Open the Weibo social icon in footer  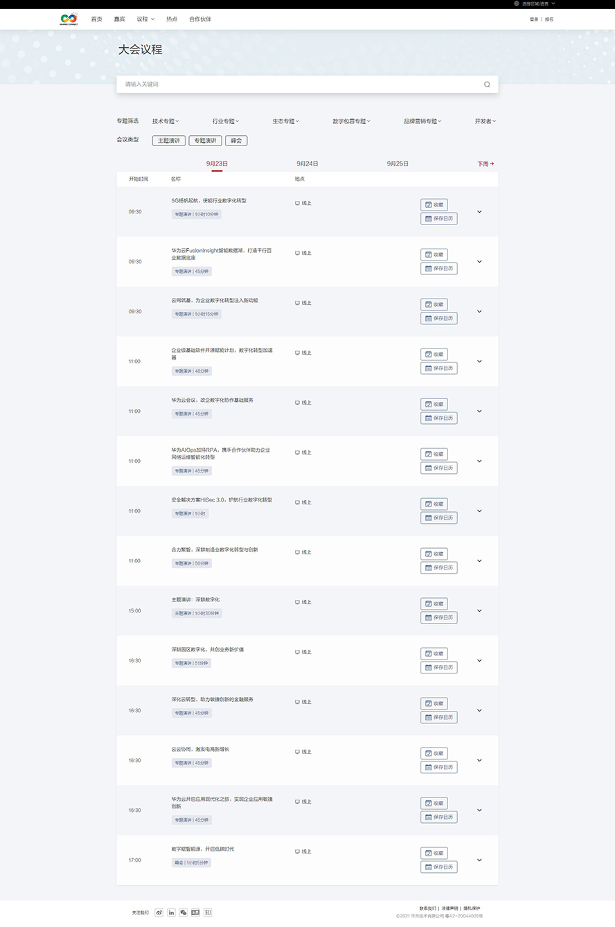click(159, 912)
